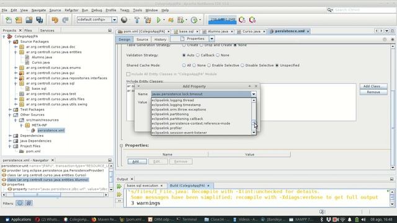Click the Build Project hammer icon

pos(136,20)
